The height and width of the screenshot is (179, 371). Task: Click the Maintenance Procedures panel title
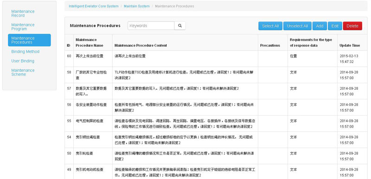coord(95,26)
